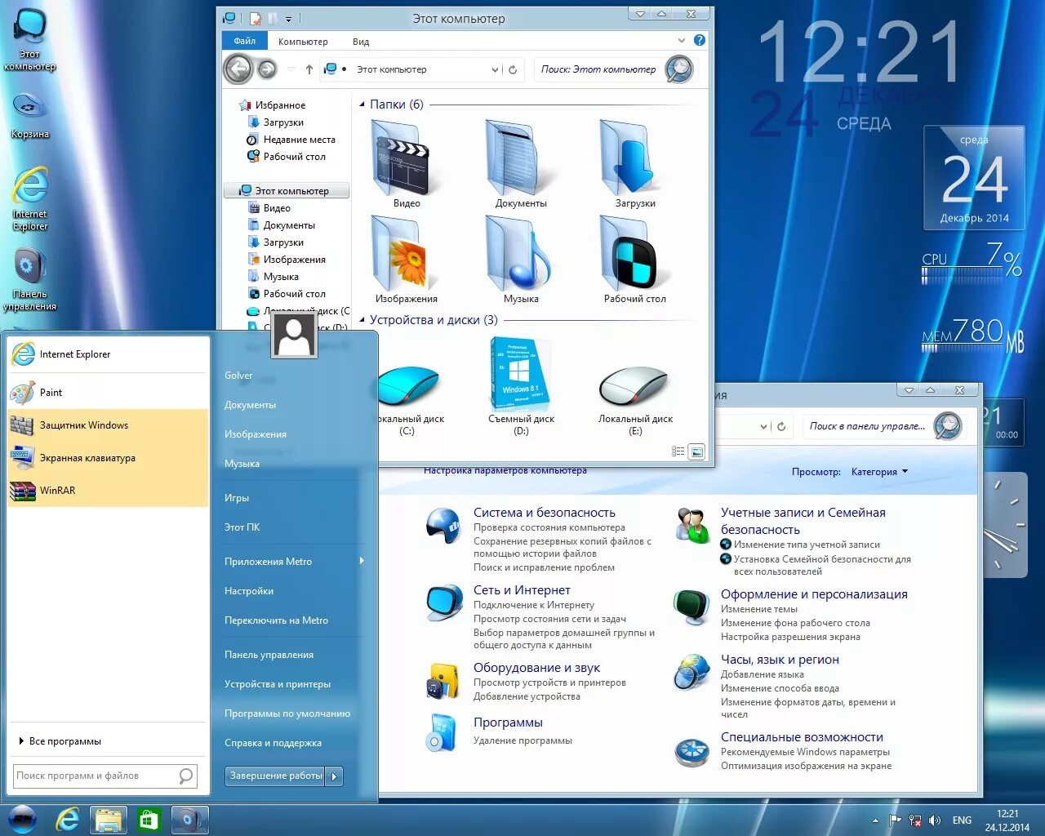Refresh the Этот компьютер address bar
This screenshot has height=836, width=1045.
tap(513, 69)
